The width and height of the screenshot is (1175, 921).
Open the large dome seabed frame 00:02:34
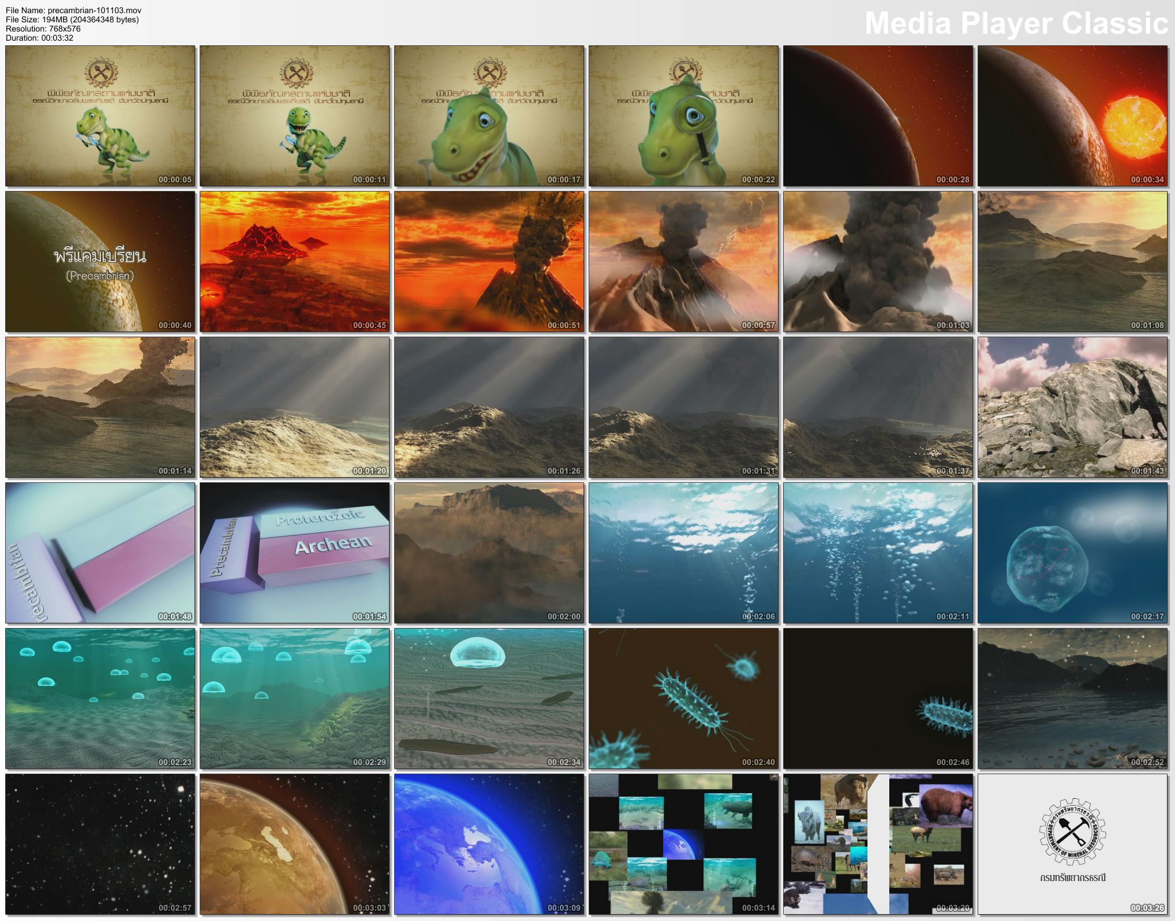489,698
